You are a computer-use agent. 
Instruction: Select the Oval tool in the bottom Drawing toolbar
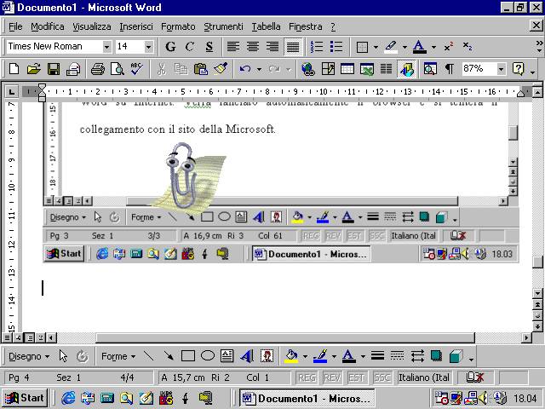[208, 356]
